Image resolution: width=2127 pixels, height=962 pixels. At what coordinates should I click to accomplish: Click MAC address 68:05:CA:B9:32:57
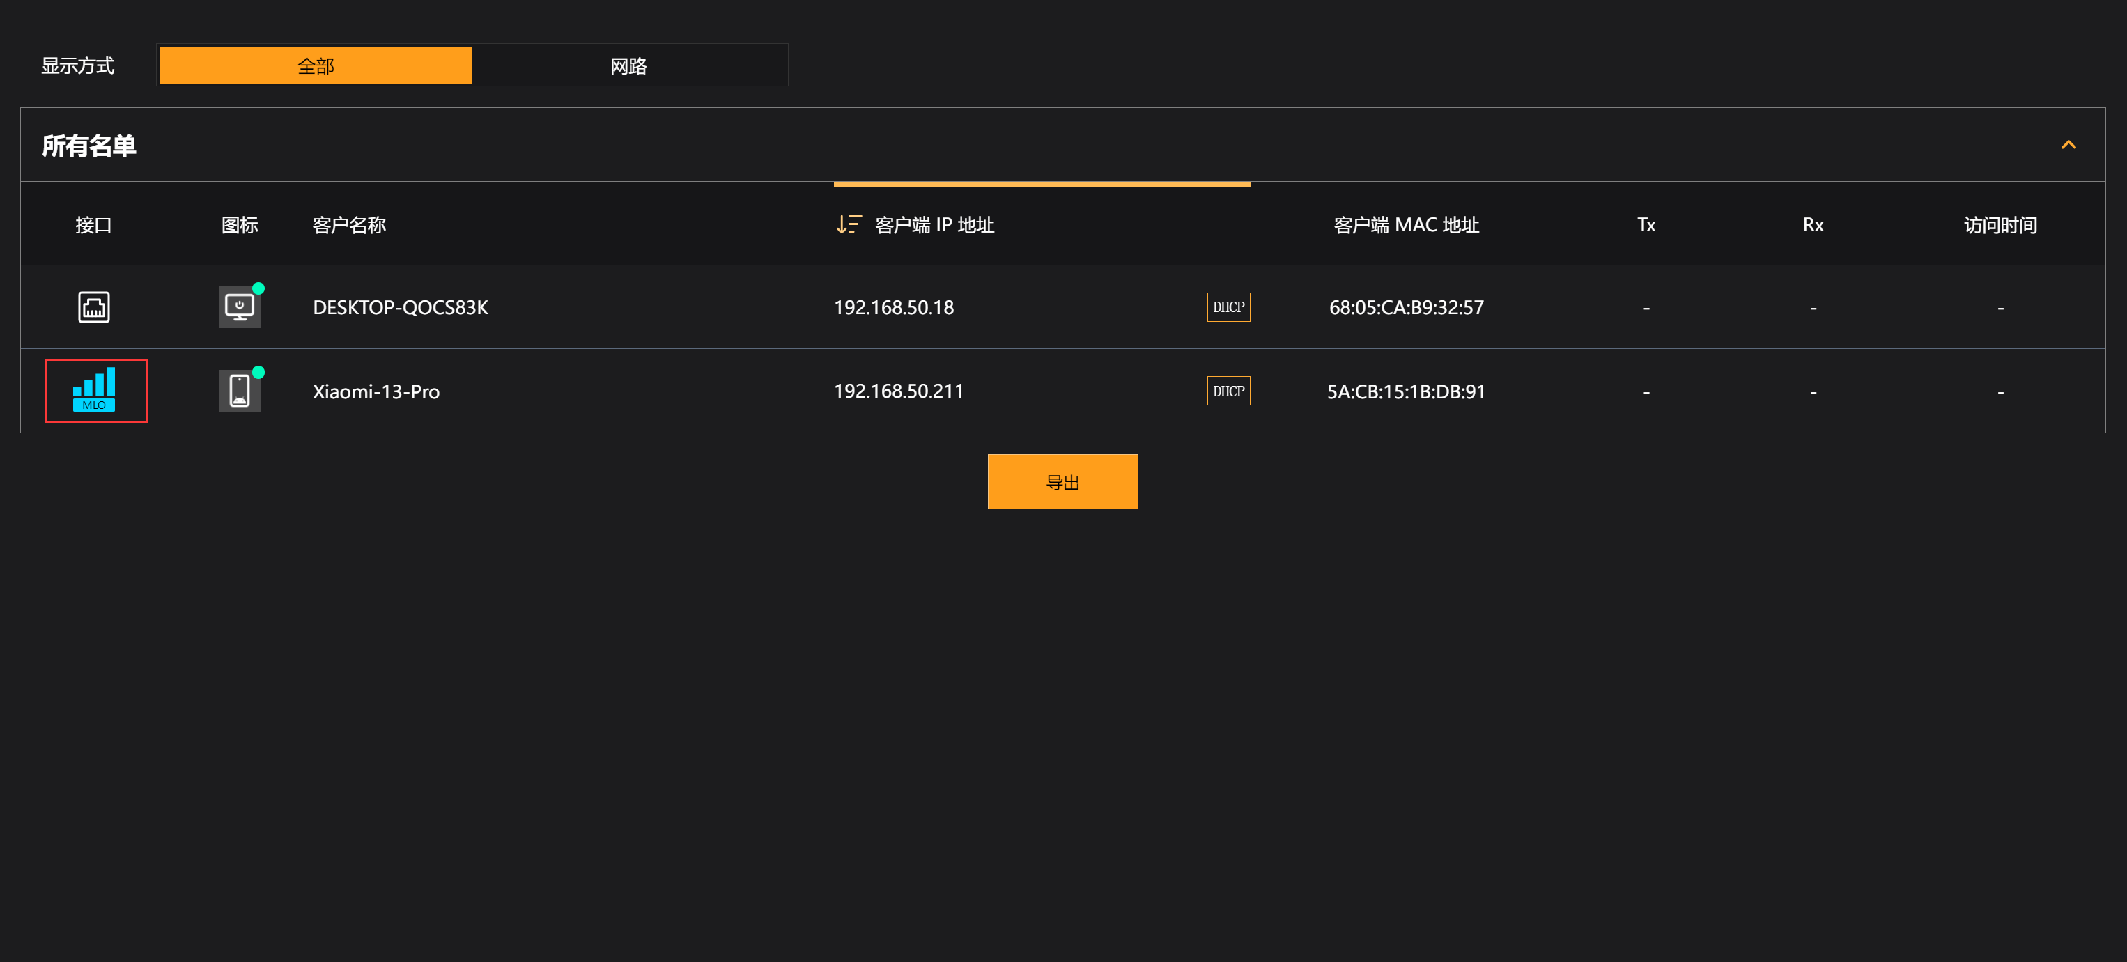point(1405,307)
